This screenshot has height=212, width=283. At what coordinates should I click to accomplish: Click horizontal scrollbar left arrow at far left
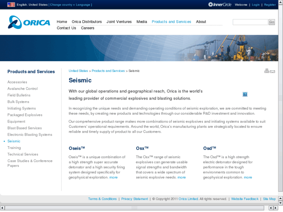click(x=2, y=208)
